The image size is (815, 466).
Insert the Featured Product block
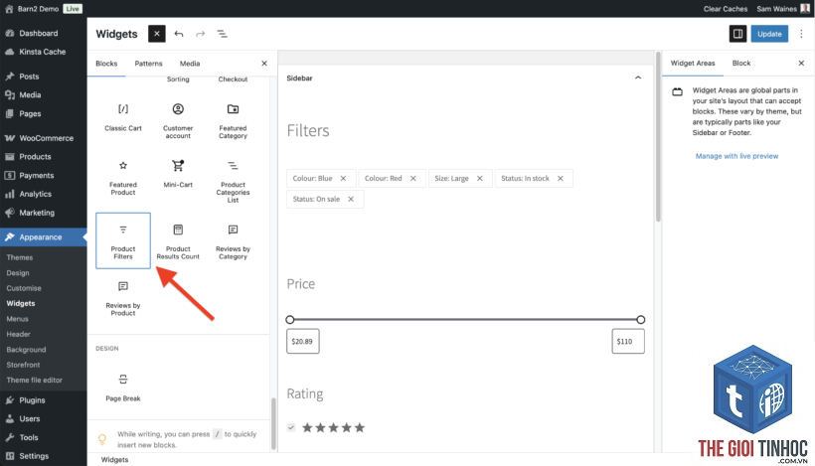tap(123, 178)
